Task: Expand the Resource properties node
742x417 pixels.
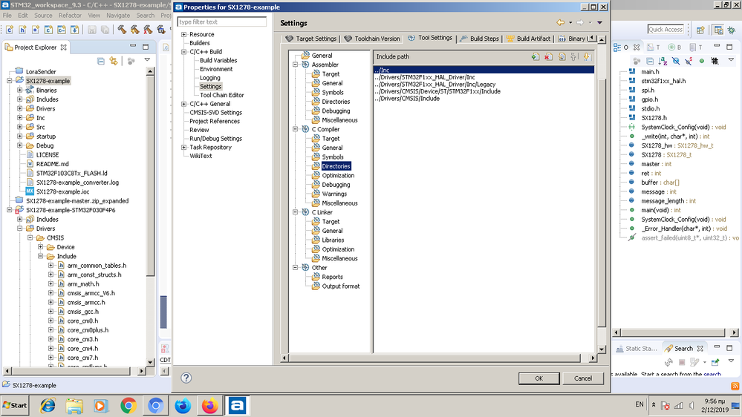Action: (x=184, y=35)
